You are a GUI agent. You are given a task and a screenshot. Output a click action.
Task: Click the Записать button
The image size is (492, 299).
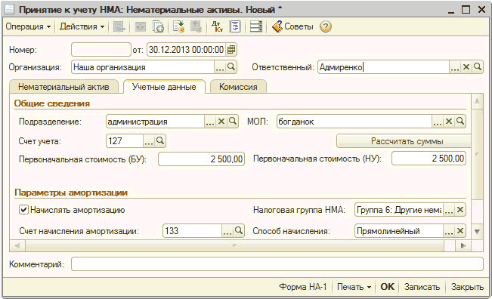422,287
